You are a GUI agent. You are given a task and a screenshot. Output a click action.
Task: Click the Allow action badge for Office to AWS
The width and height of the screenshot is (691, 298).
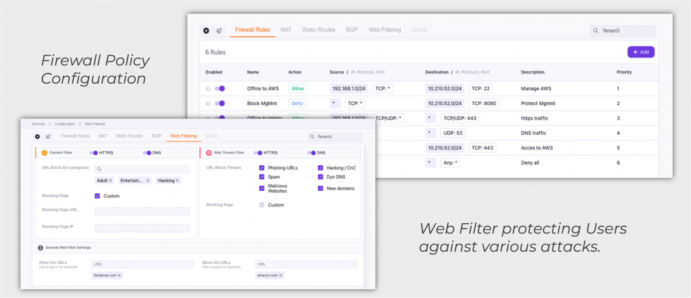[x=298, y=88]
